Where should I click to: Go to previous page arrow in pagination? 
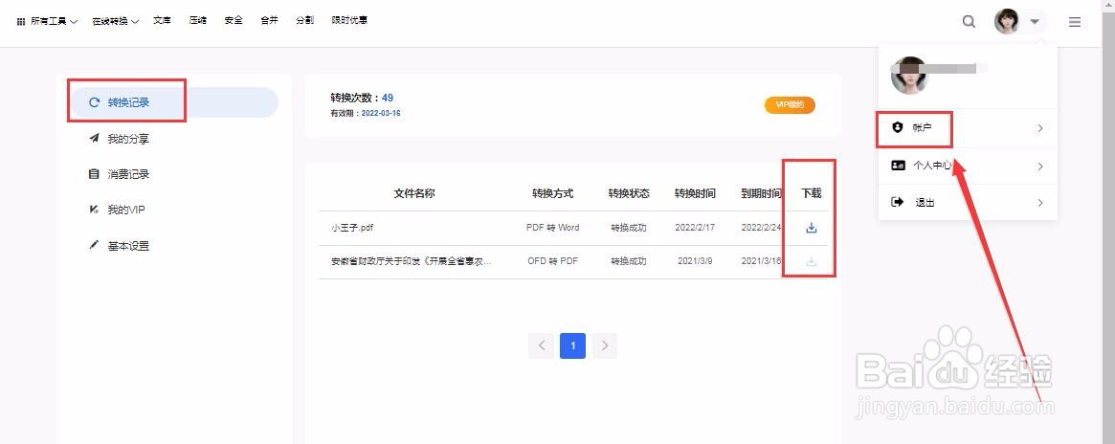point(541,345)
